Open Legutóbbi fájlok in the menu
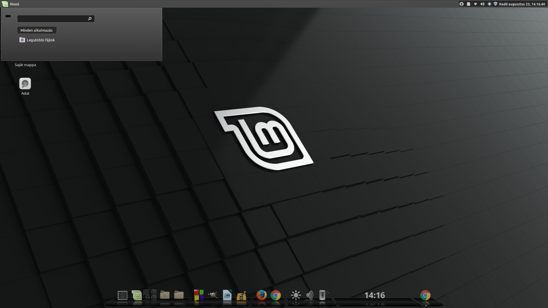 click(37, 40)
